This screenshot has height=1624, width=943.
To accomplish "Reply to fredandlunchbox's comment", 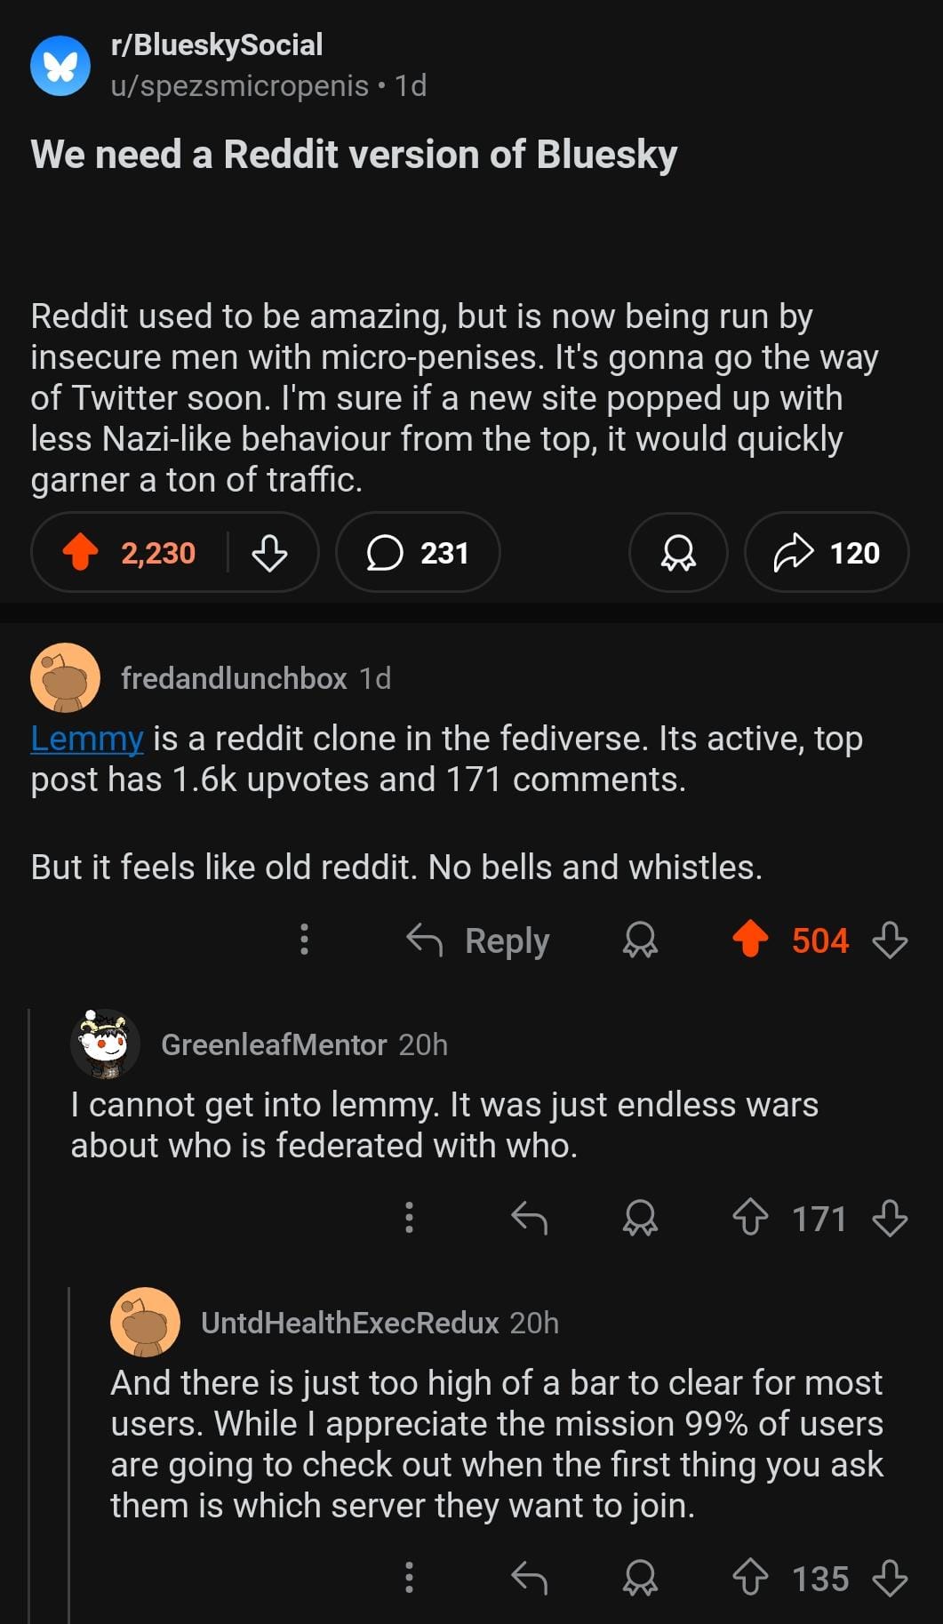I will pyautogui.click(x=478, y=940).
